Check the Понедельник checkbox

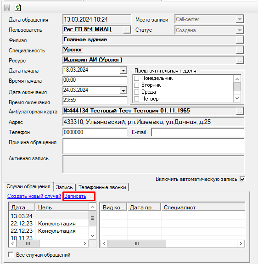tap(136, 79)
